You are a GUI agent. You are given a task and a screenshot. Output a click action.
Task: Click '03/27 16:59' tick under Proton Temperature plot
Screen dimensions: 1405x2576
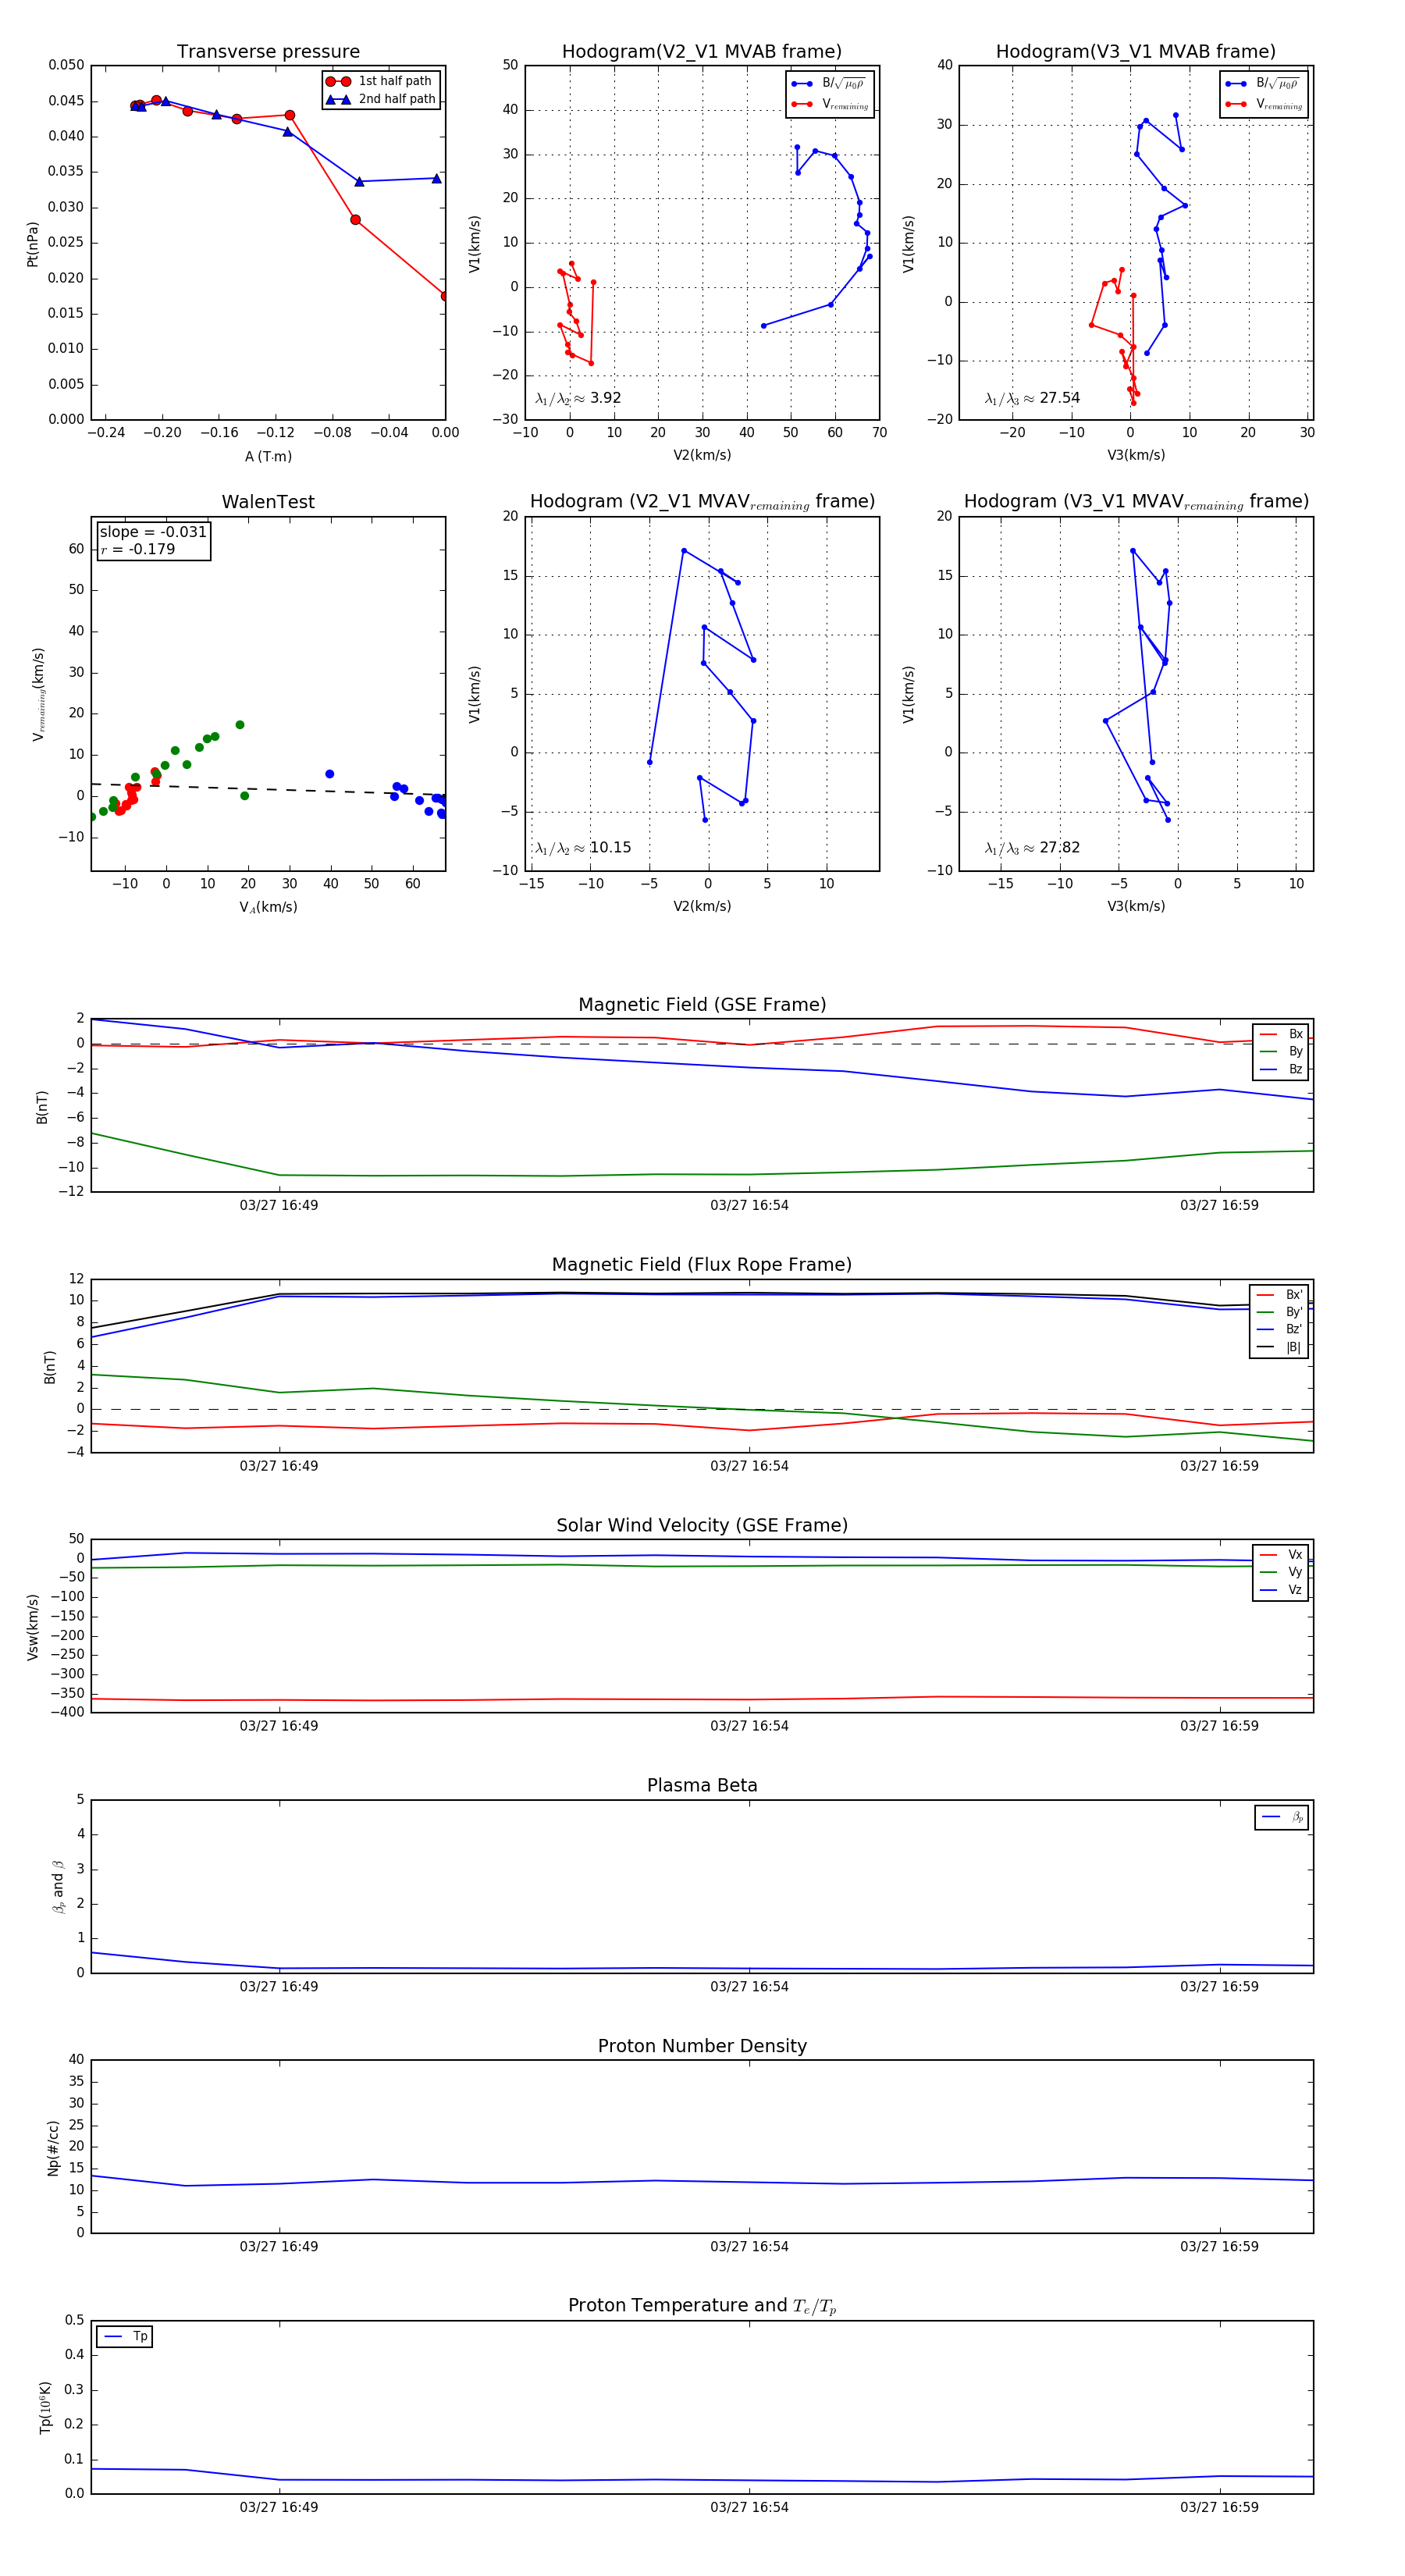point(1219,2507)
